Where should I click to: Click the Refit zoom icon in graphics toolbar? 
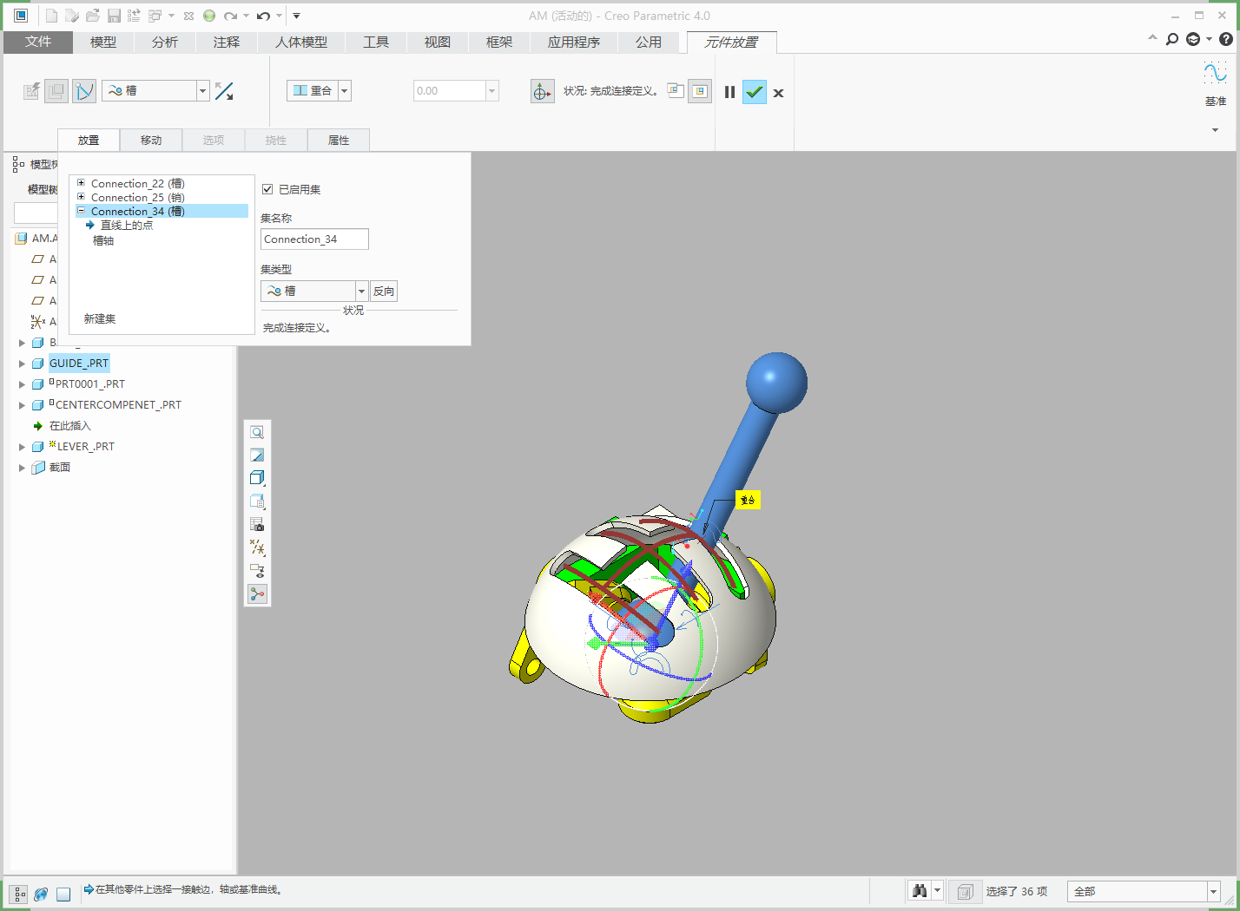(x=257, y=432)
